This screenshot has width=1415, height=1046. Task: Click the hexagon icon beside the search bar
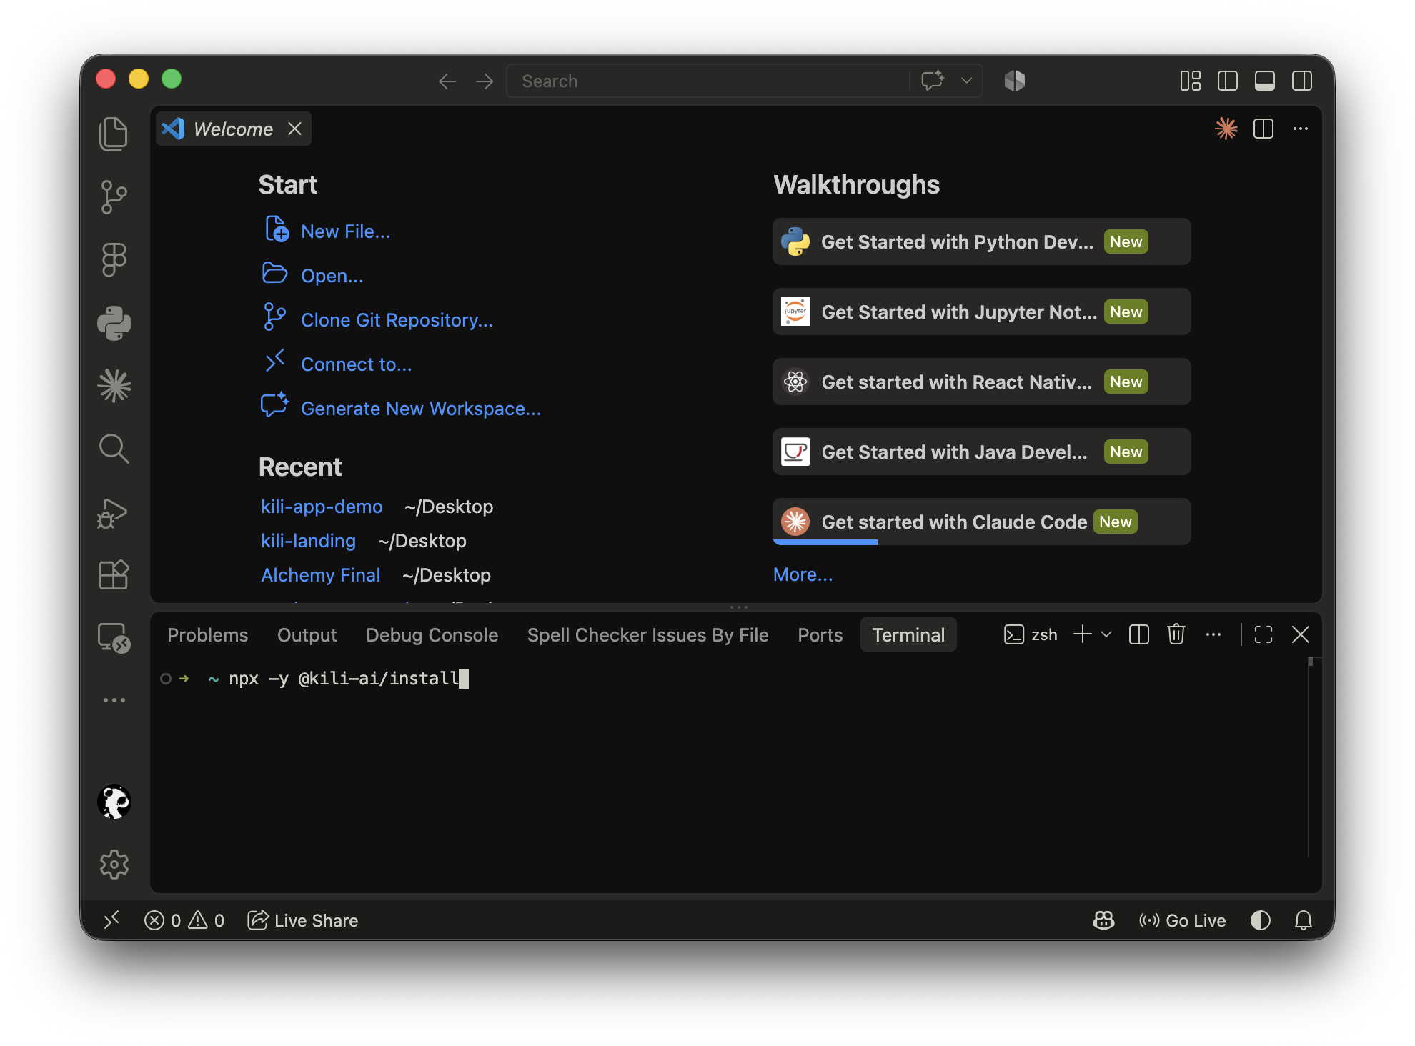1015,81
